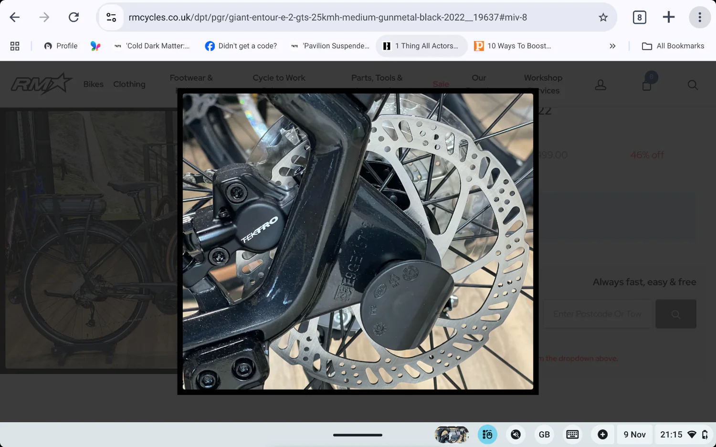This screenshot has height=447, width=716.
Task: Open the 'Pavilion Suspende...' bookmark
Action: click(330, 46)
